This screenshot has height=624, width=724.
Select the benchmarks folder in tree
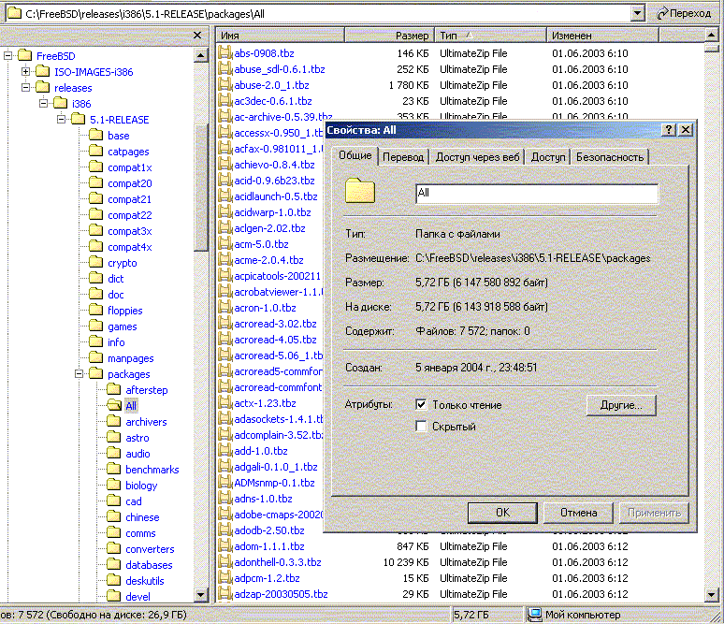(152, 470)
